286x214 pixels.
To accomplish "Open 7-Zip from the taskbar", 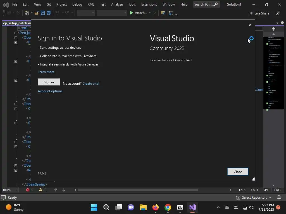I will click(180, 207).
